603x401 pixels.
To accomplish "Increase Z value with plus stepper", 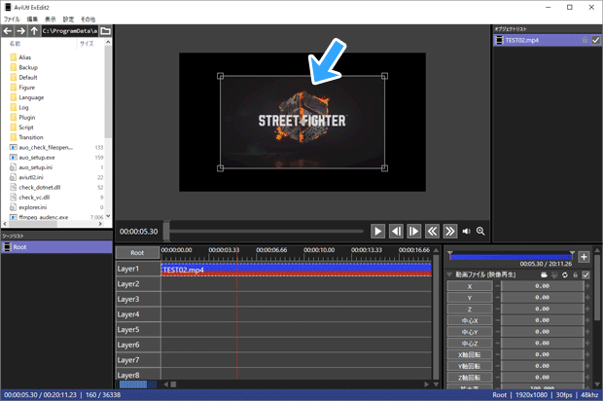I will 587,310.
